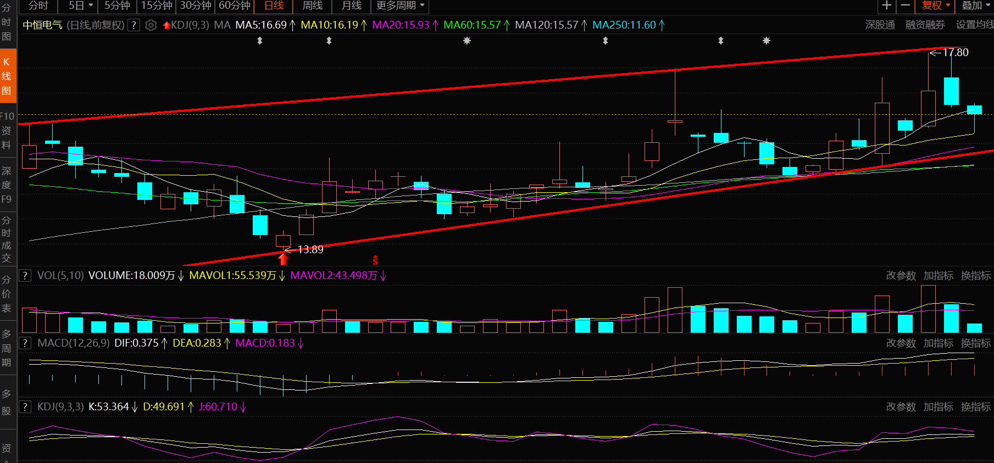Open help icon for MACD(12,26,9) indicator
This screenshot has height=463, width=994.
coord(25,343)
